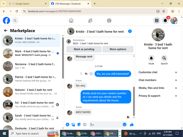Attach a photo using image icon

73,125
